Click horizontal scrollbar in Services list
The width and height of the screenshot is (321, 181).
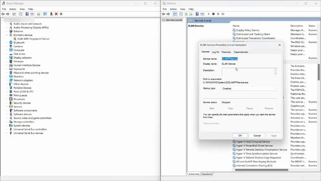coord(262,170)
